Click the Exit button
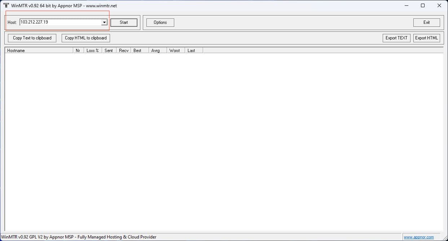Screen dimensions: 448x241 coord(426,22)
